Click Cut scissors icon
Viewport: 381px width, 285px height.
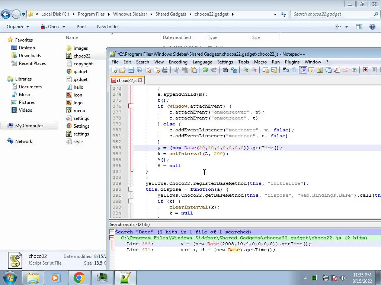177,70
